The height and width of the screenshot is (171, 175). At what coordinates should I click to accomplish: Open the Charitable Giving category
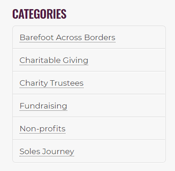pyautogui.click(x=54, y=60)
